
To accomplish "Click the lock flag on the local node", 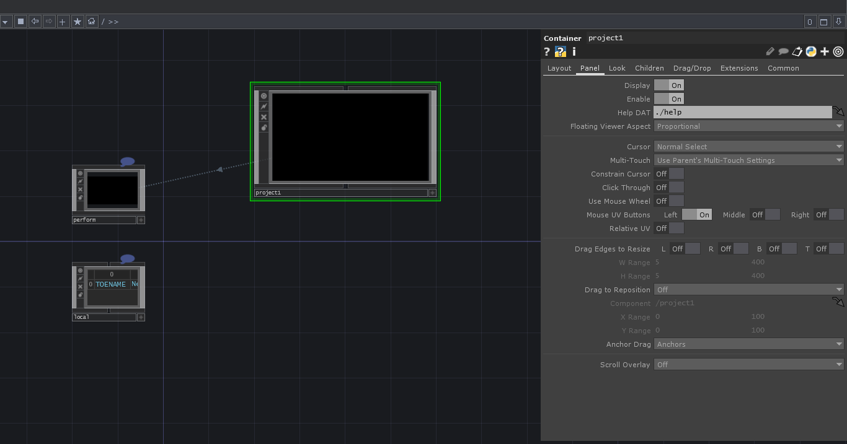I will tap(80, 295).
